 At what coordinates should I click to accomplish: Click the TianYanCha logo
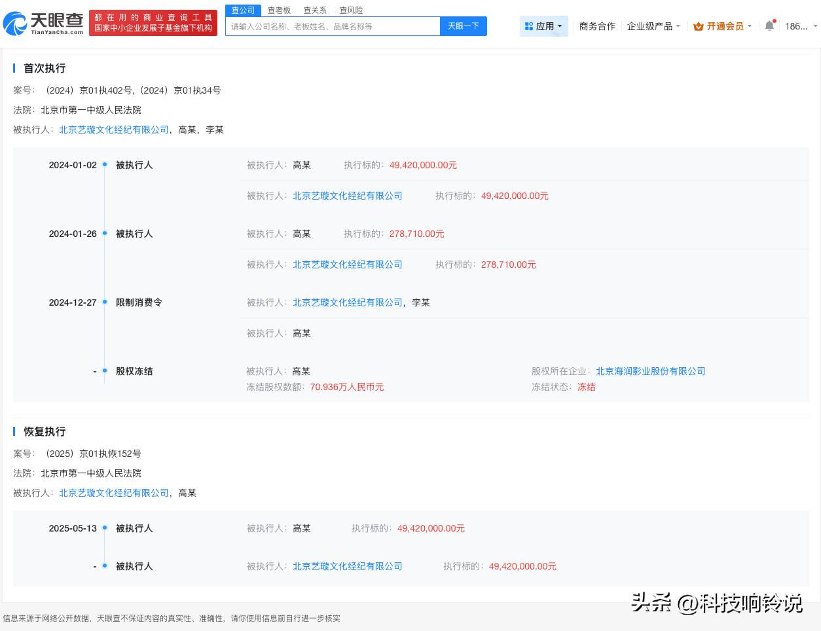click(x=43, y=24)
